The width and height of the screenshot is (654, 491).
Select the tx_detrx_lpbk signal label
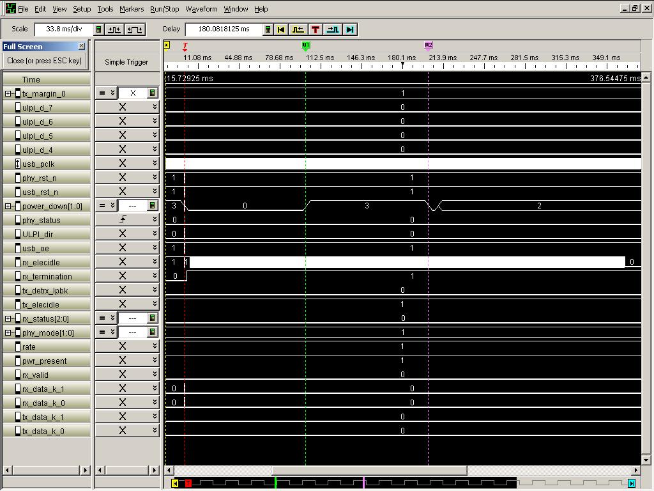pyautogui.click(x=45, y=291)
